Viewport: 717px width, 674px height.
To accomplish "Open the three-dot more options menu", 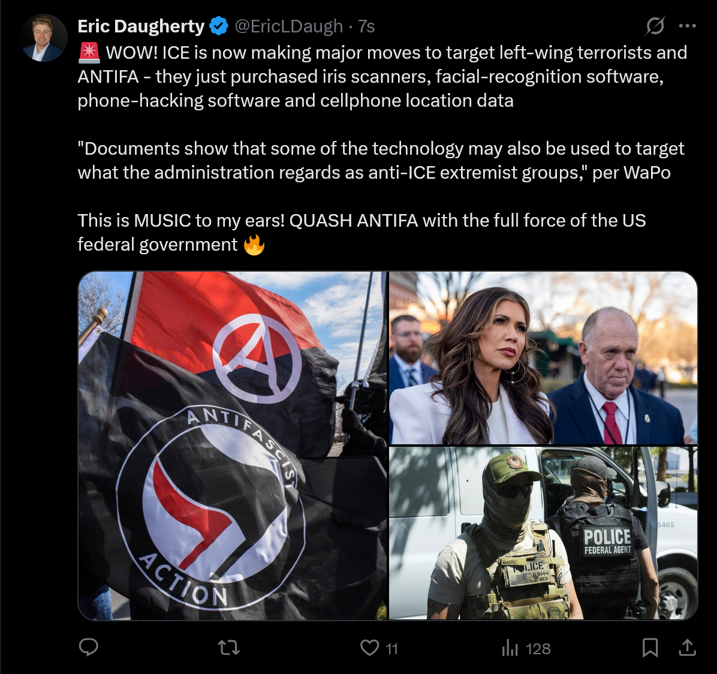I will tap(687, 26).
